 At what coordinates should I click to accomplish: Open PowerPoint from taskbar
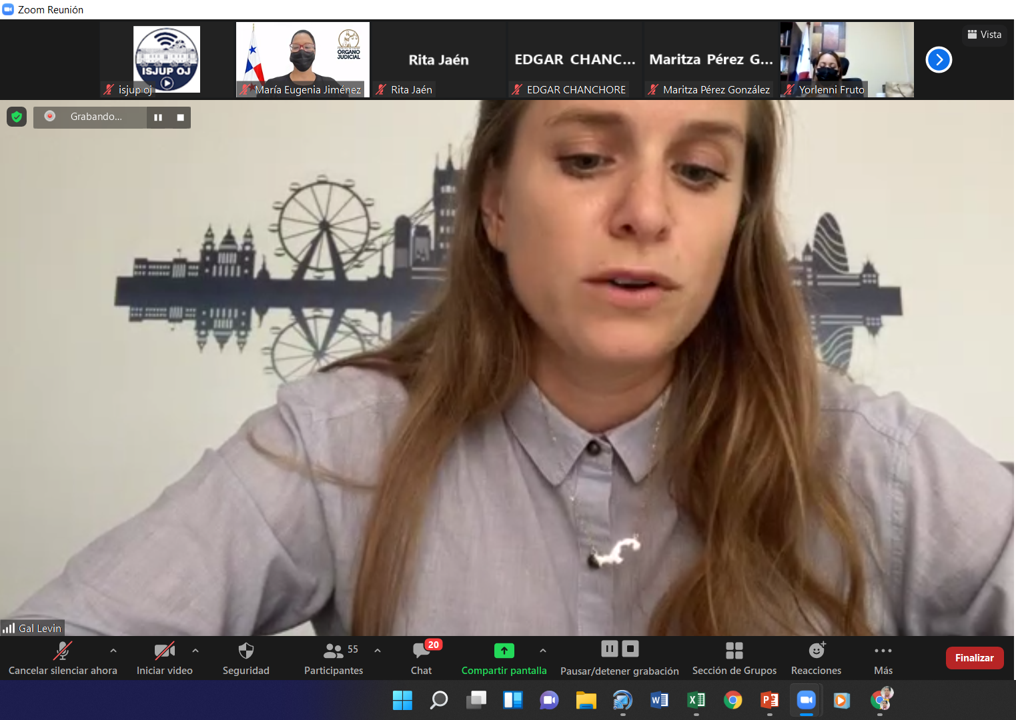[770, 700]
